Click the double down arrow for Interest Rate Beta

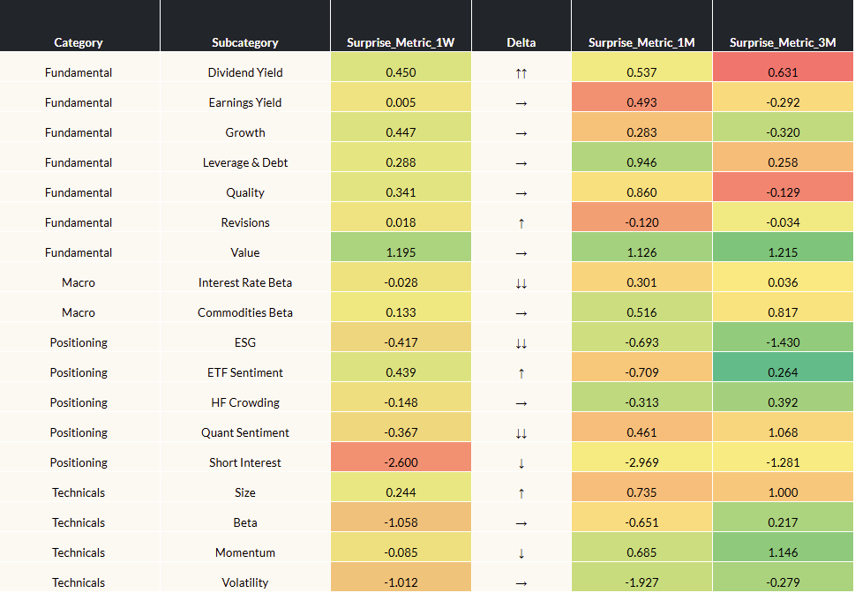(x=521, y=283)
